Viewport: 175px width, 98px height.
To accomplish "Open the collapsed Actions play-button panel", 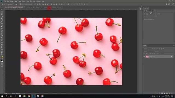I will click(141, 9).
